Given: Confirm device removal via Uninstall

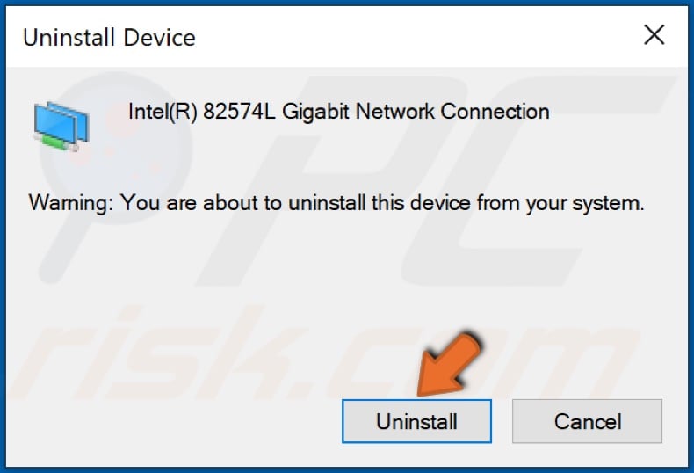Looking at the screenshot, I should [x=416, y=421].
